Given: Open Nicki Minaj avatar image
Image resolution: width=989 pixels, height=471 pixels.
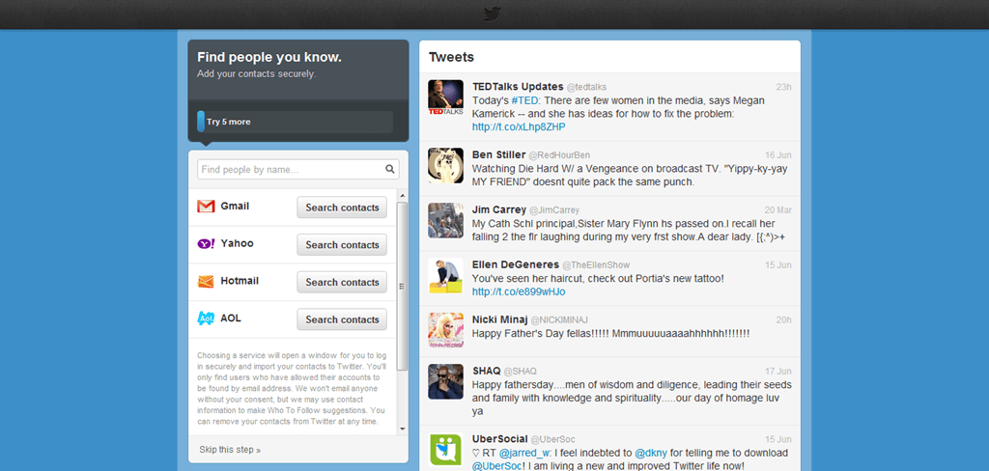Looking at the screenshot, I should [446, 330].
